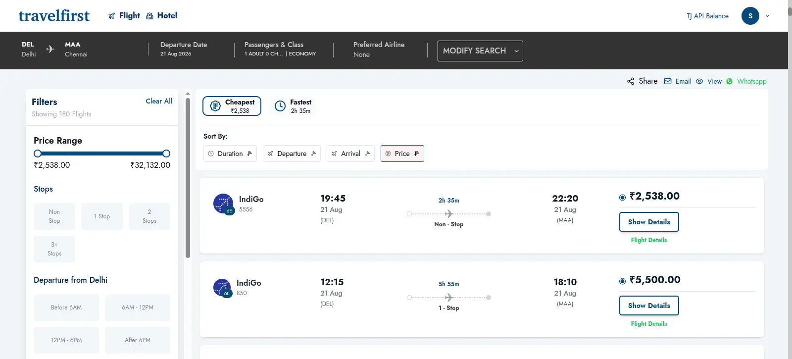
Task: Click the share network icon
Action: (631, 81)
